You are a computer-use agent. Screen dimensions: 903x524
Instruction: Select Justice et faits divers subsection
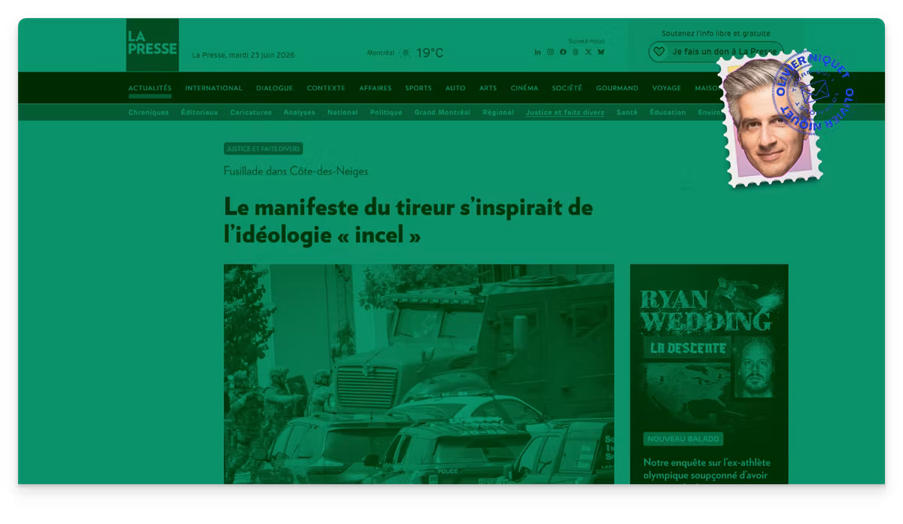click(565, 112)
